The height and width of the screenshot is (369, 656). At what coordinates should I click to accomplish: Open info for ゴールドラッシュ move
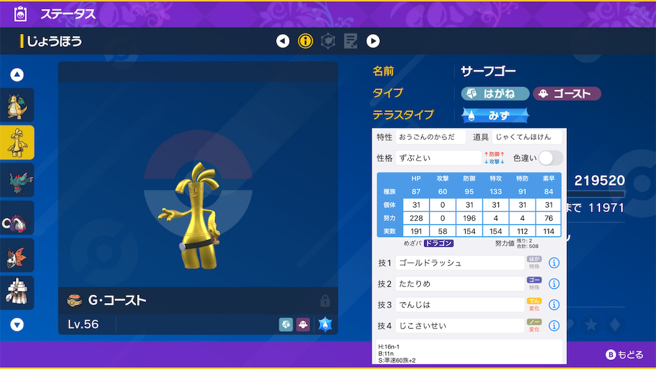coord(554,263)
